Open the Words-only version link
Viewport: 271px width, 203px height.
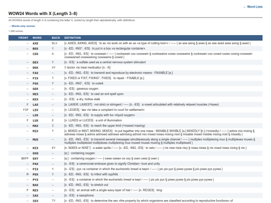22,26
